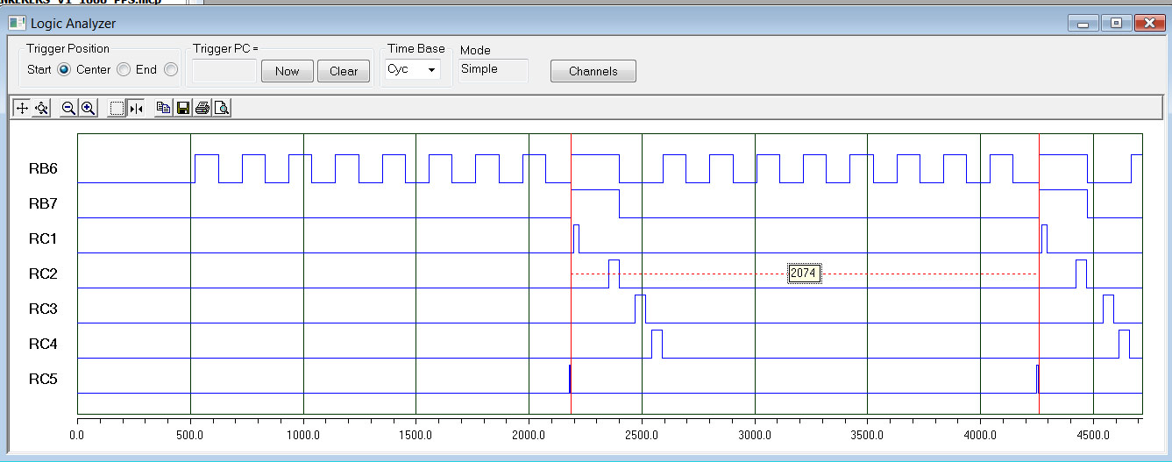Open the Channels configuration dialog

click(593, 71)
